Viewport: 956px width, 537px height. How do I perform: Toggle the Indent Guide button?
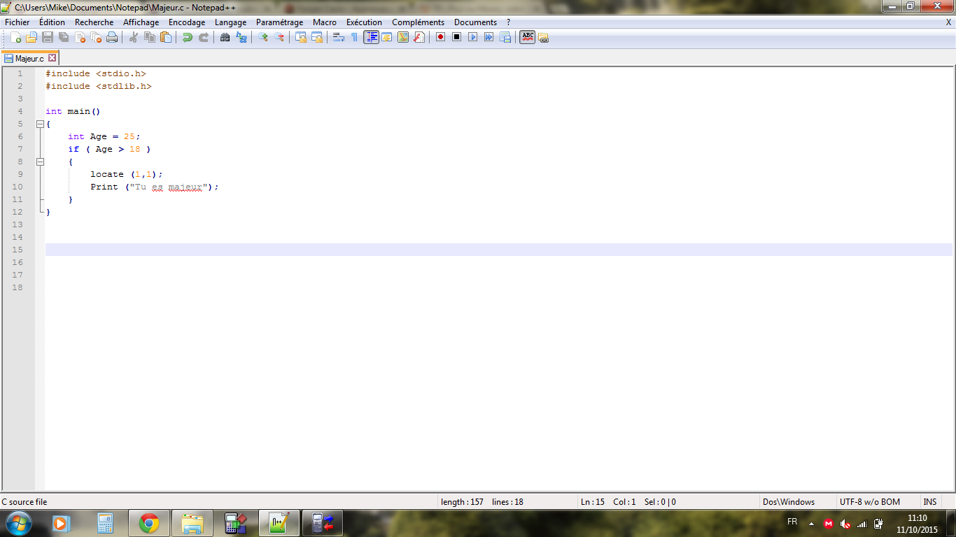point(371,37)
